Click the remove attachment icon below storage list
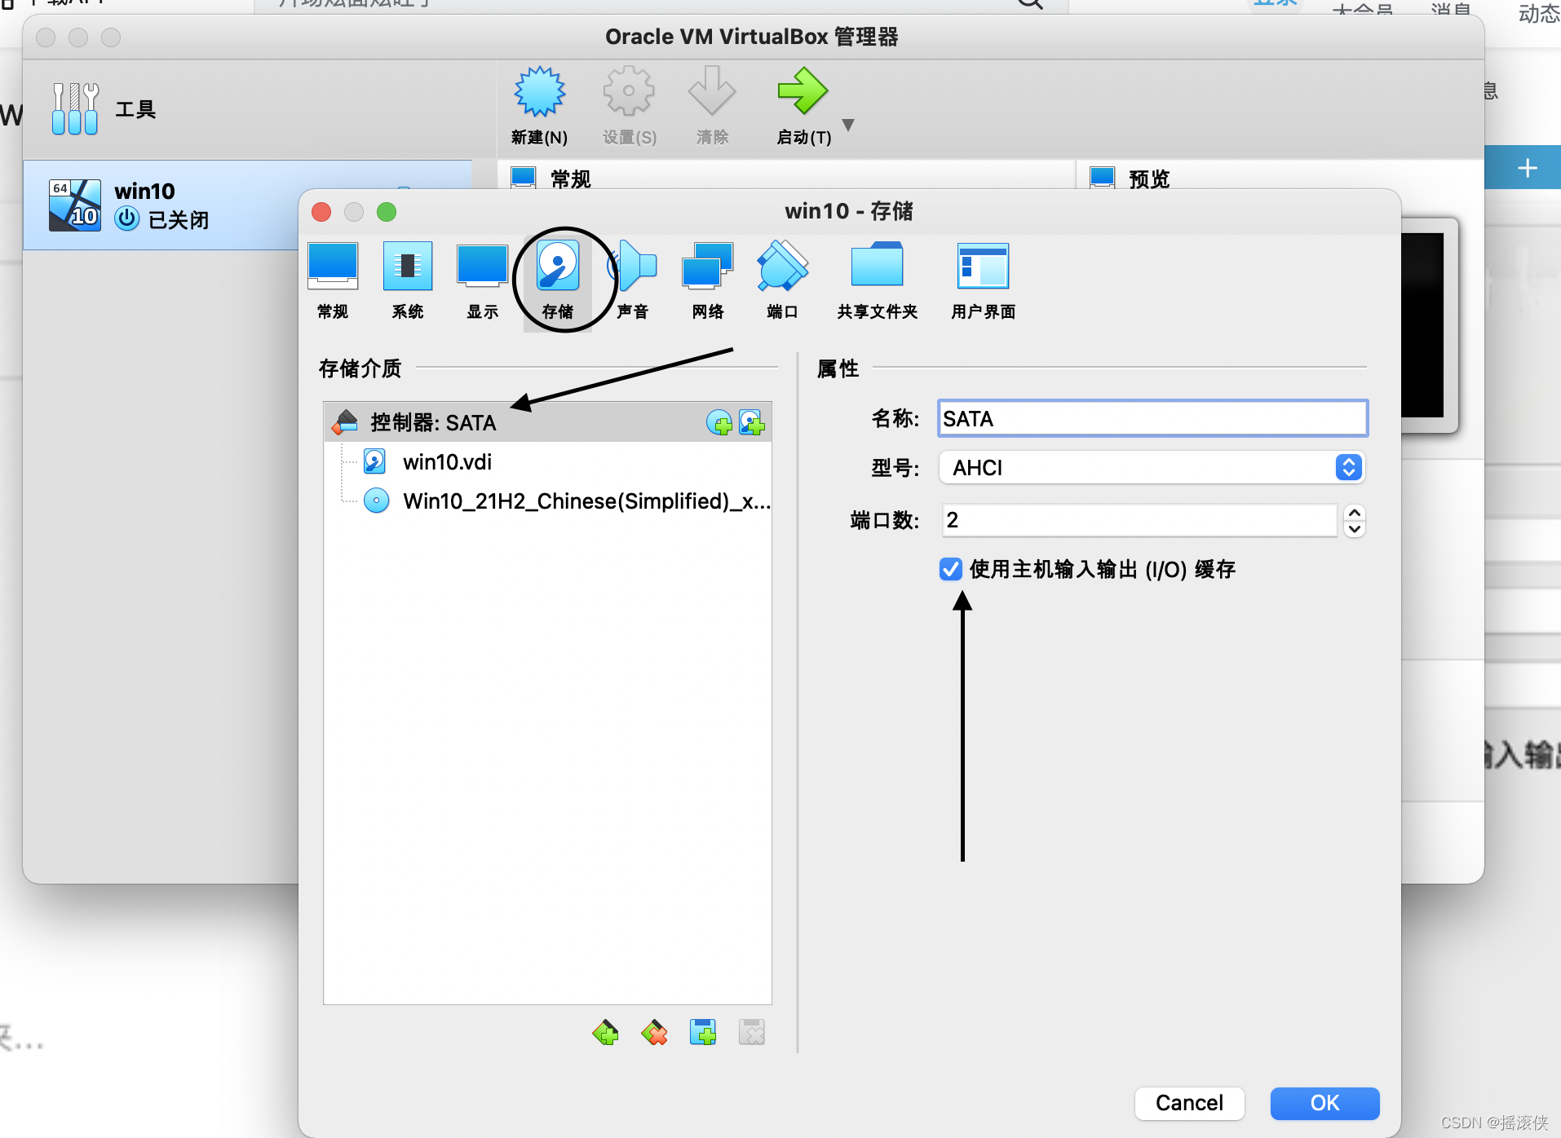 pos(752,1033)
